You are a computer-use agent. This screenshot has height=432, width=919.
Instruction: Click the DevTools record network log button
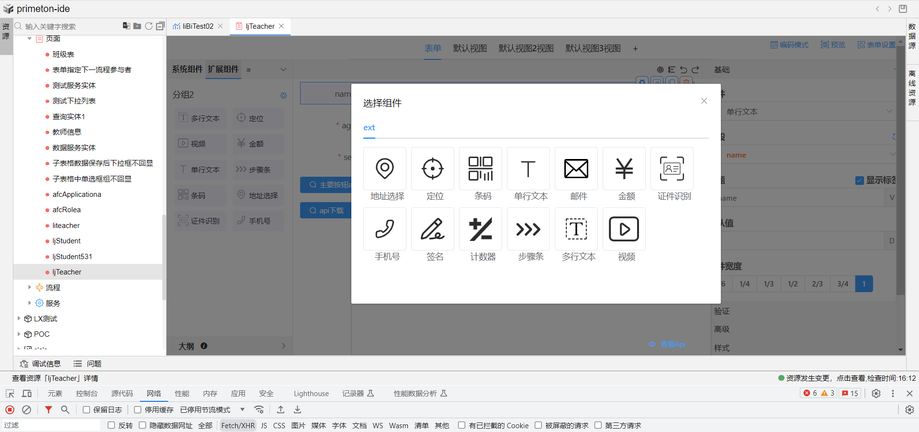click(10, 409)
